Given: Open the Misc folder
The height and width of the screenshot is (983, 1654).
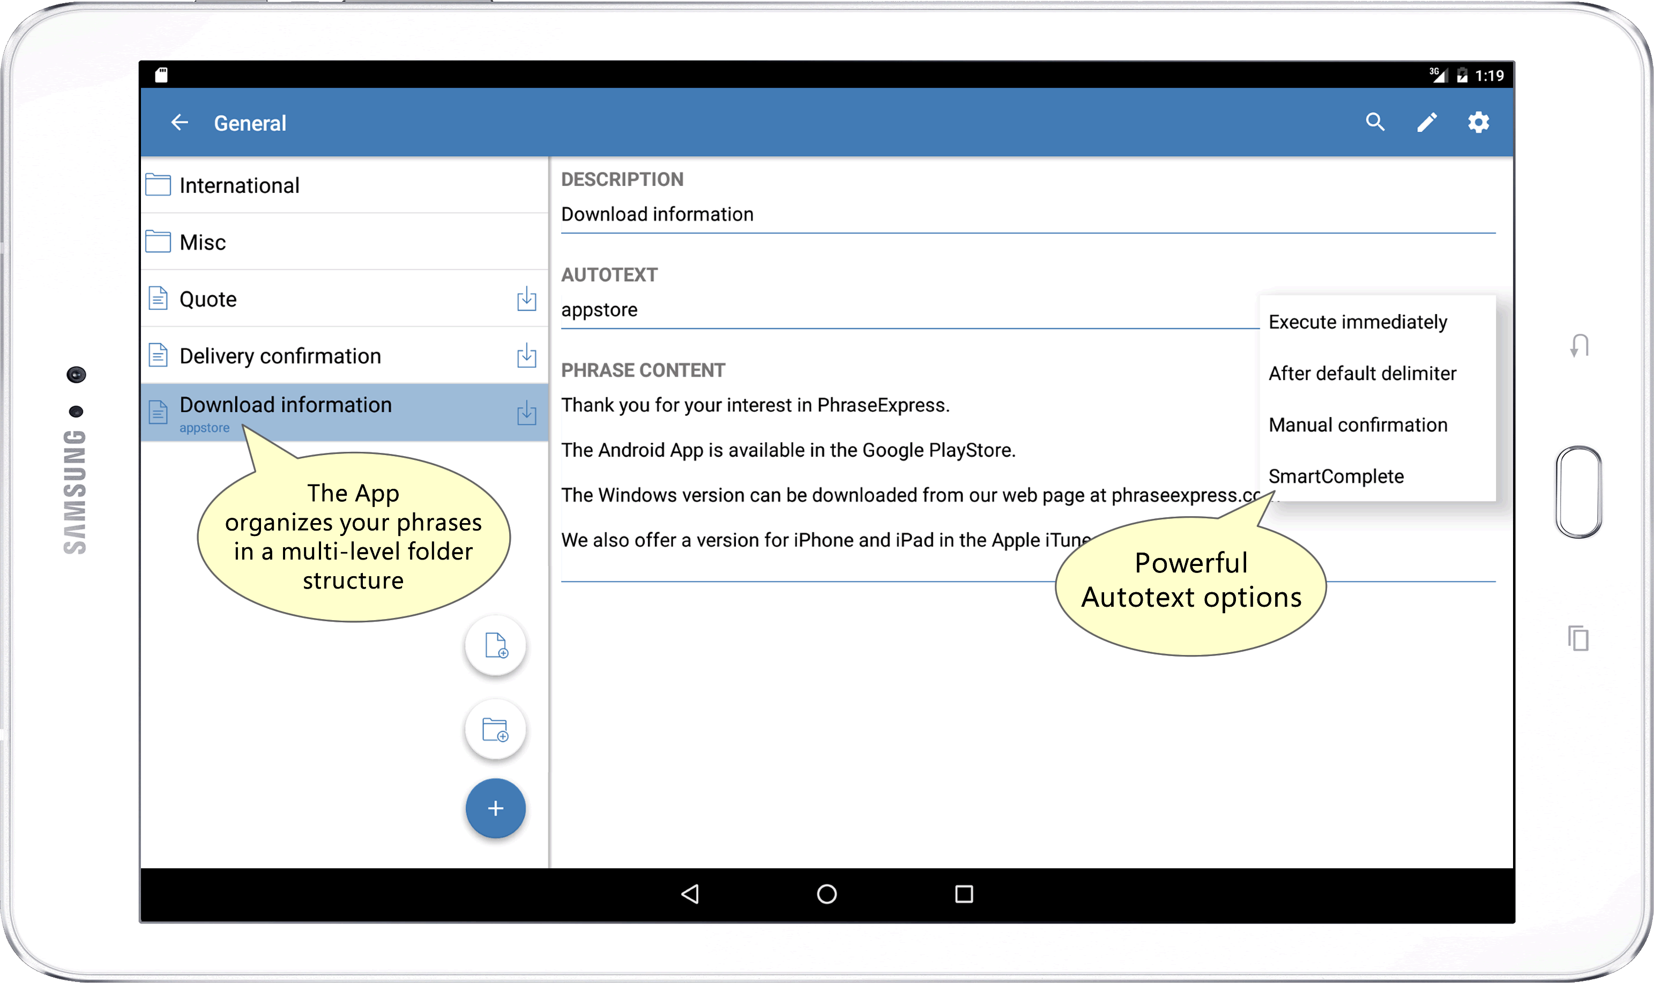Looking at the screenshot, I should [345, 242].
